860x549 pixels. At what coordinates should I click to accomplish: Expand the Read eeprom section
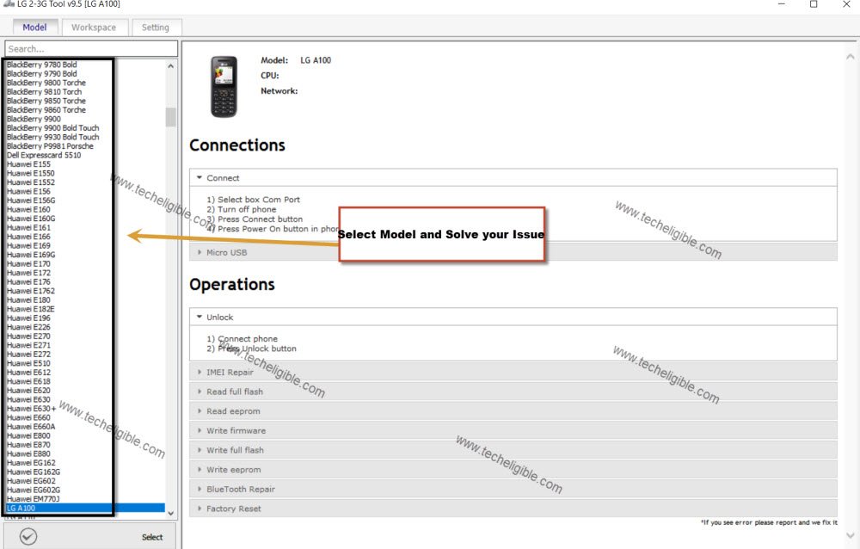(513, 411)
